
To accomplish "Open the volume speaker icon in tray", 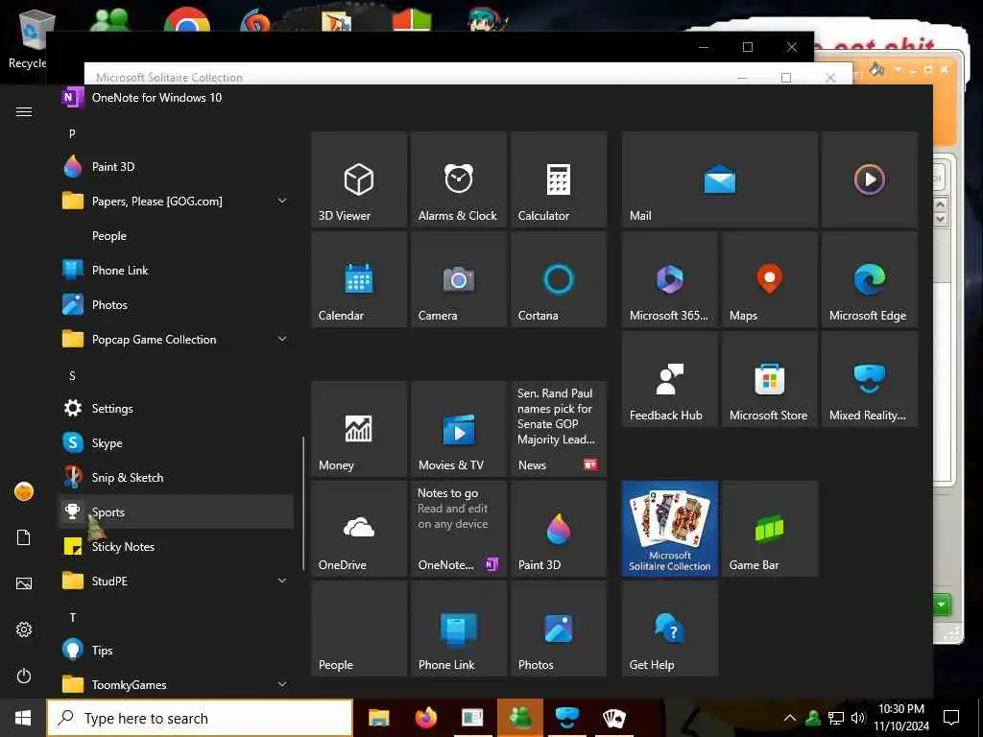I will coord(857,718).
